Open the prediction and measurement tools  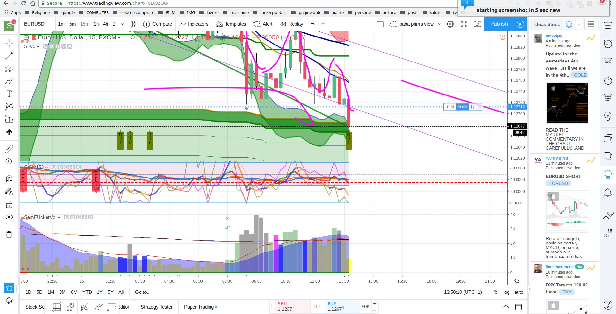pos(9,119)
